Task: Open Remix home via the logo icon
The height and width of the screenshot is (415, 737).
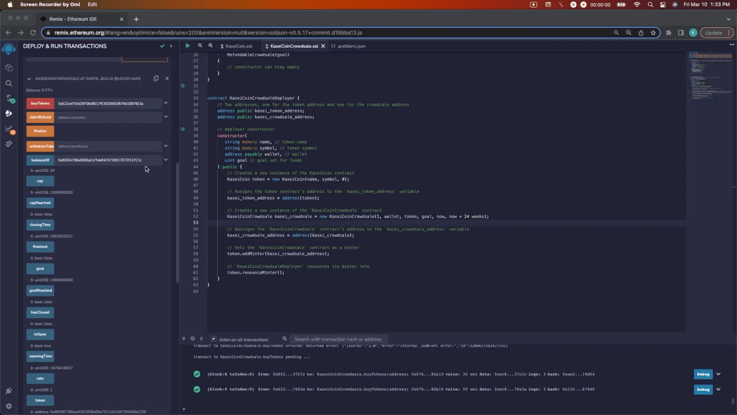Action: tap(9, 48)
